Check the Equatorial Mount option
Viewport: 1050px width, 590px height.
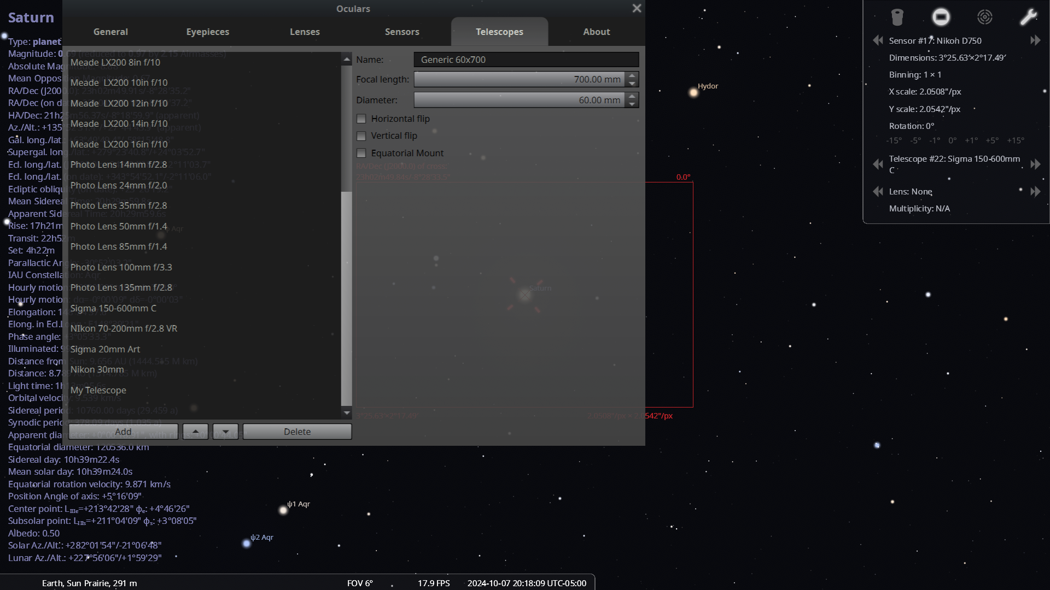[361, 154]
